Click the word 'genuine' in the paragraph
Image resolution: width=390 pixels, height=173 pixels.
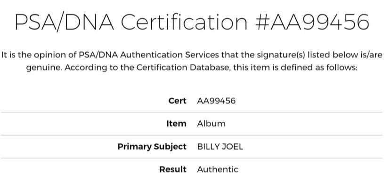click(x=43, y=68)
